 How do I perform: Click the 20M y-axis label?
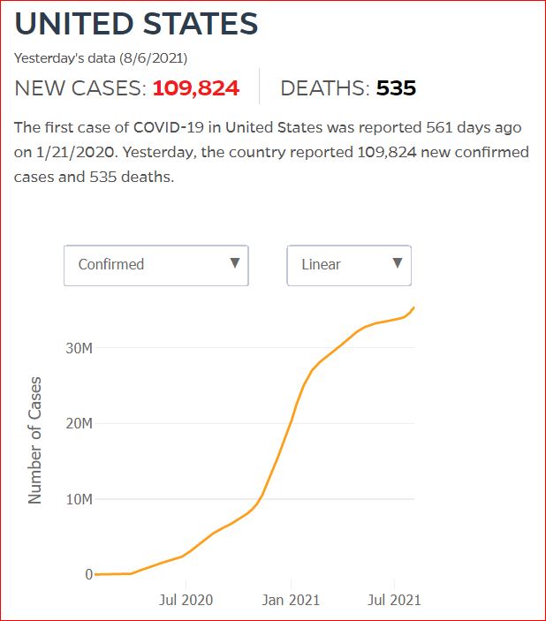[80, 423]
